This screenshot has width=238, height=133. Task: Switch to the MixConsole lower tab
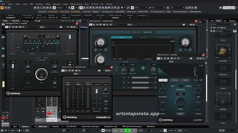coord(43,126)
